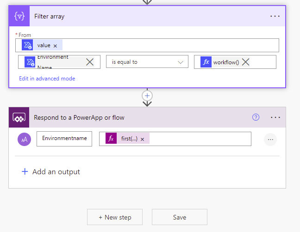
Task: Open Respond to a PowerApp ellipsis menu
Action: point(275,117)
